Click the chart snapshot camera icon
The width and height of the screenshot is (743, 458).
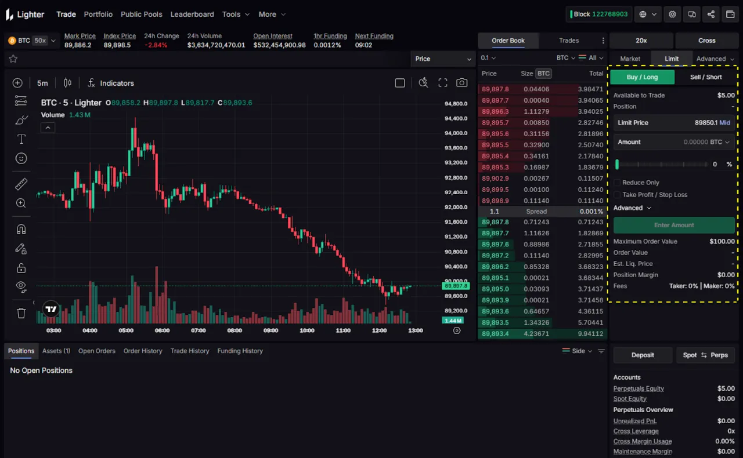point(461,83)
